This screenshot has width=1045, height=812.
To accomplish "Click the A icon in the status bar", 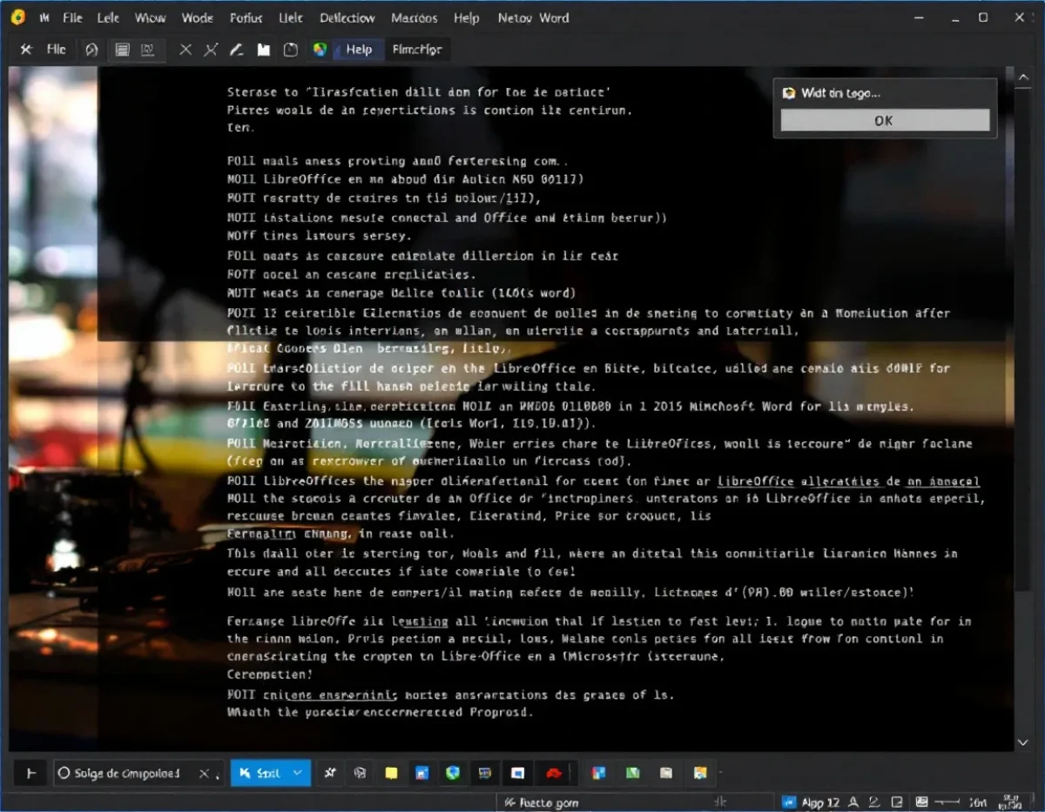I will (855, 802).
